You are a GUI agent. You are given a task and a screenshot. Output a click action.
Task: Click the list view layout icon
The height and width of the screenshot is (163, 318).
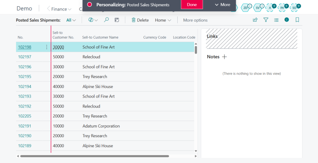(x=276, y=20)
